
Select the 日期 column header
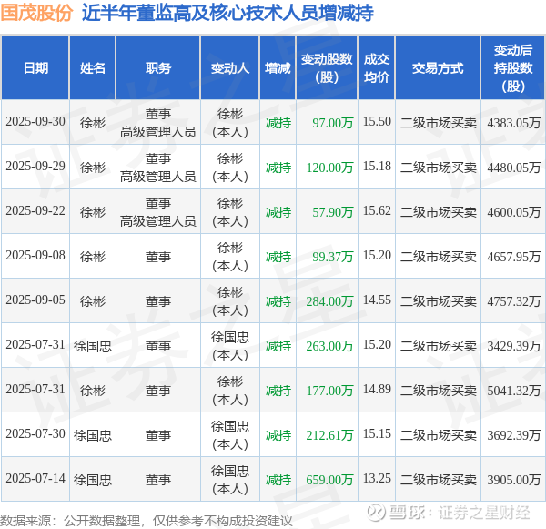point(35,68)
